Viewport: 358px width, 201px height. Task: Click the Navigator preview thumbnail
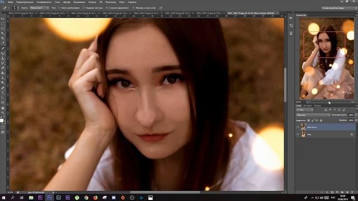tap(327, 58)
